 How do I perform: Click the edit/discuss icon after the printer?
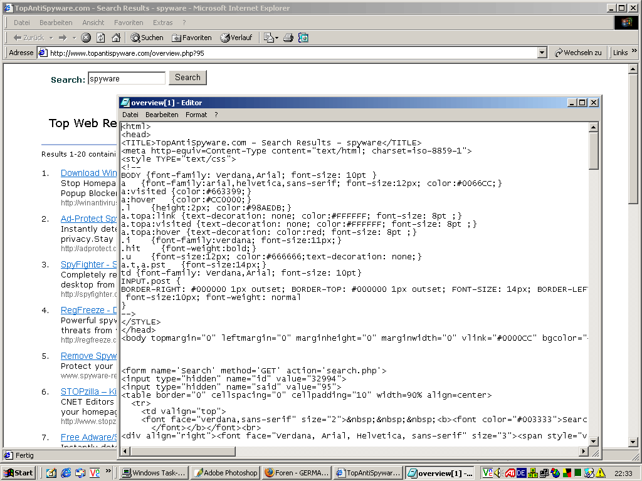tap(303, 38)
